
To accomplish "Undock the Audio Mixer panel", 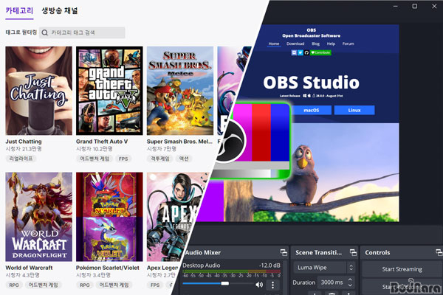I will point(284,252).
